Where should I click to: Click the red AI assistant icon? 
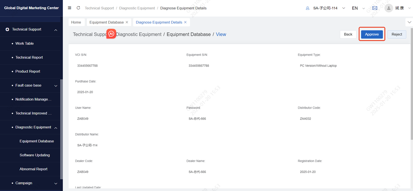(111, 34)
